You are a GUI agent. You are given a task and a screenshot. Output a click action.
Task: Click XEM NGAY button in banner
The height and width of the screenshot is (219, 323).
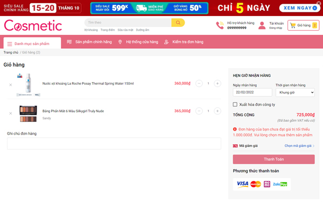click(300, 8)
